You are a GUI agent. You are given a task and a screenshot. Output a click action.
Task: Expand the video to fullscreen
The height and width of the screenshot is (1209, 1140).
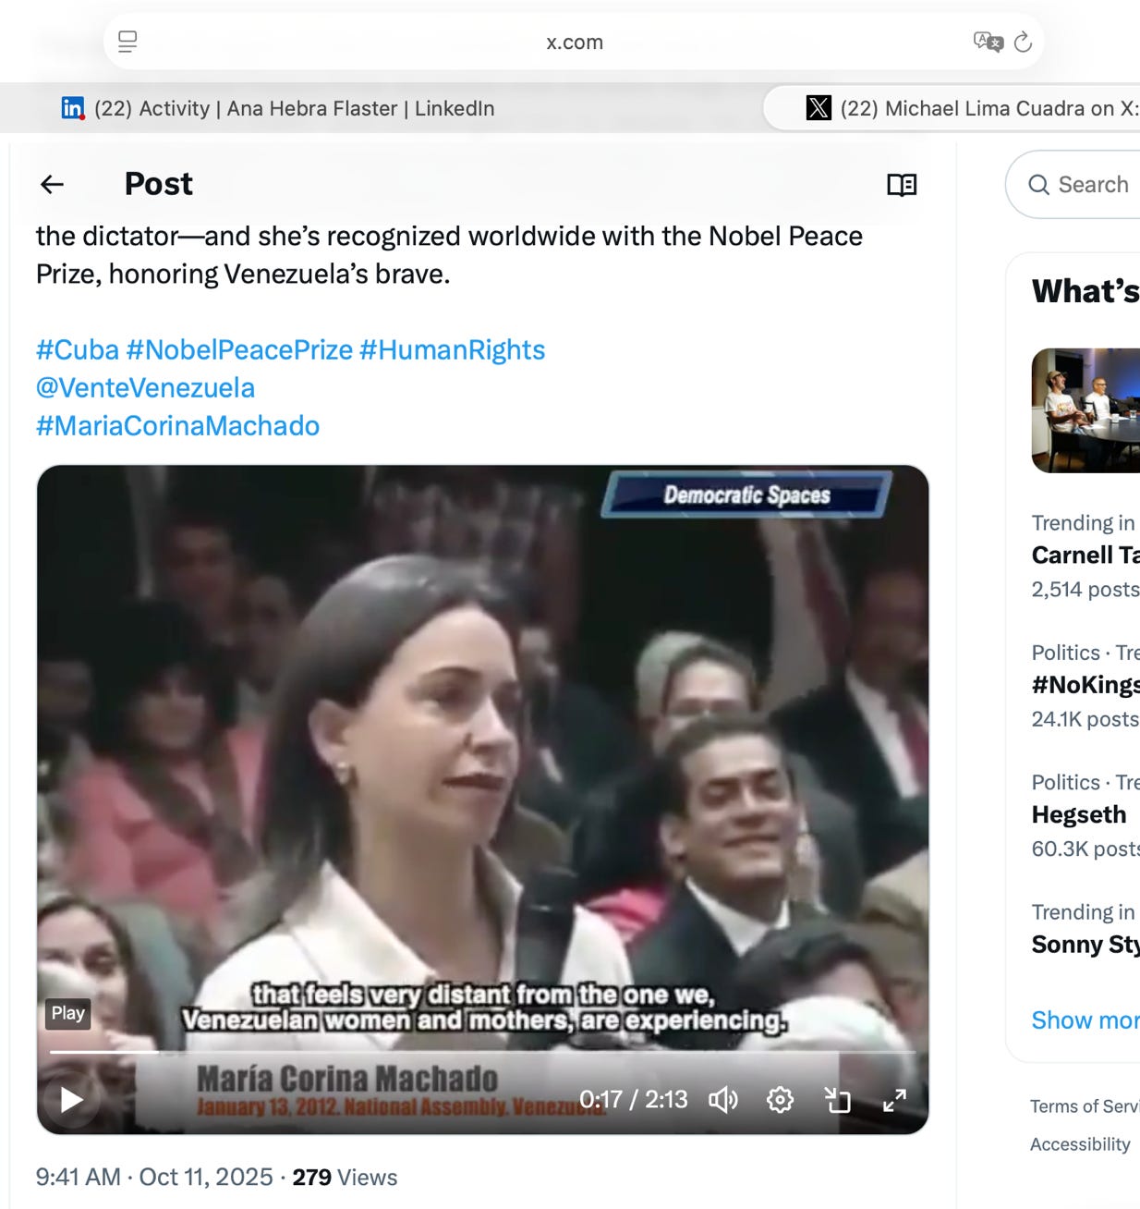click(895, 1099)
